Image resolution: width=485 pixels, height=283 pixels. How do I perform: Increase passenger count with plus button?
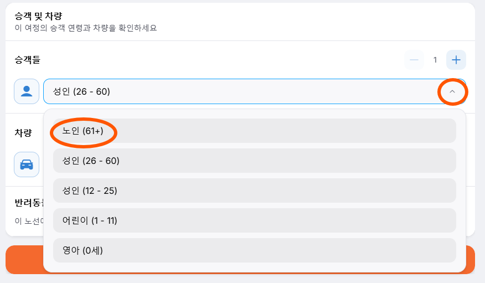coord(456,60)
